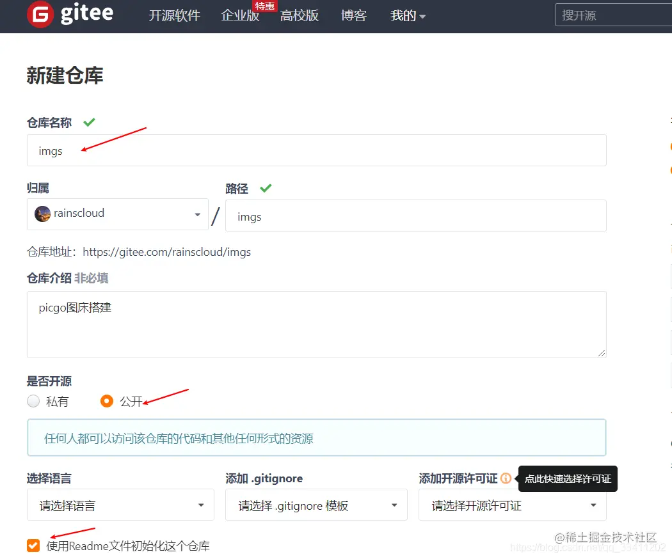The height and width of the screenshot is (559, 672).
Task: Click the 使用Readme文件初始化这个仓库 label
Action: point(128,546)
